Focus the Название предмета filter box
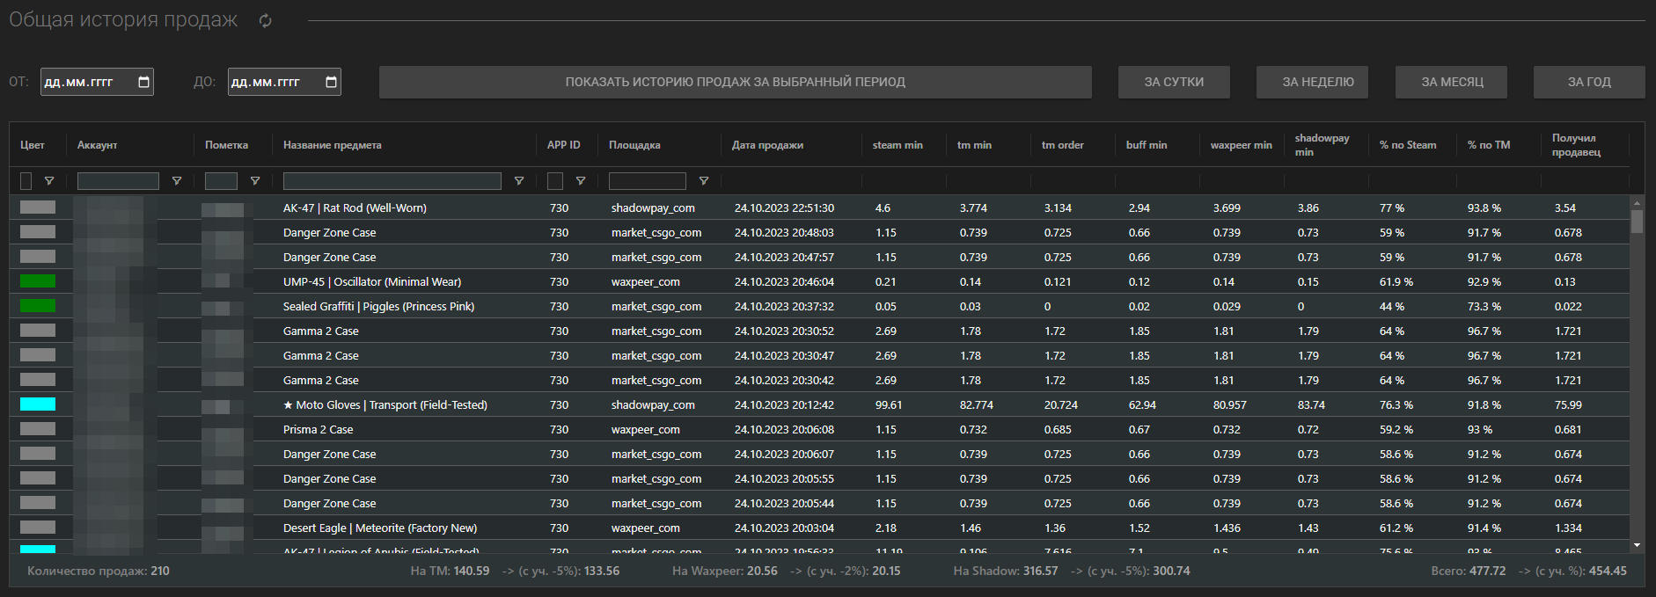 coord(392,181)
